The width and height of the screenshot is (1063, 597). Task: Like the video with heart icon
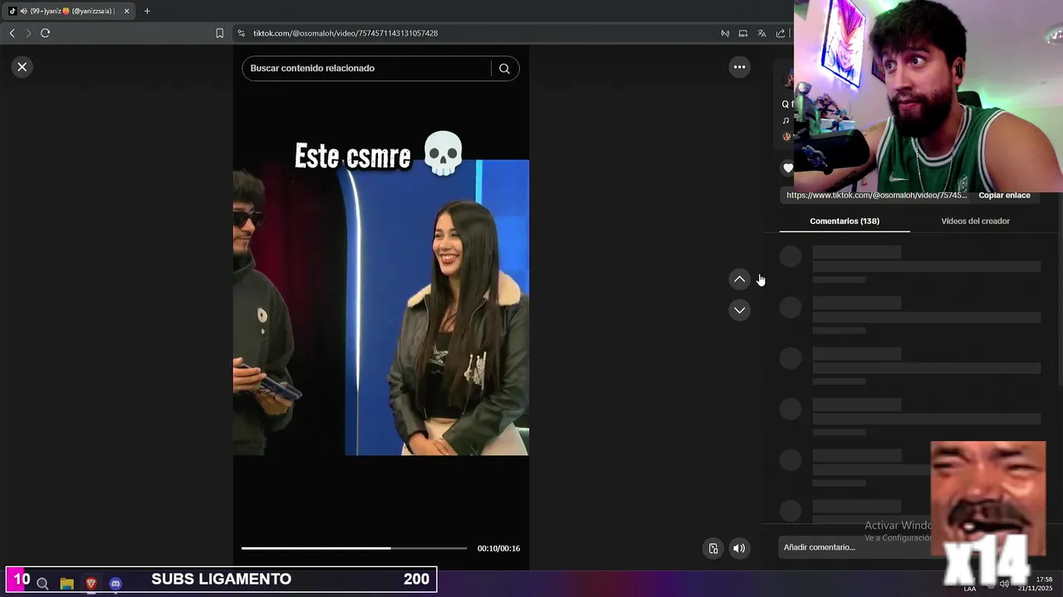pyautogui.click(x=788, y=168)
